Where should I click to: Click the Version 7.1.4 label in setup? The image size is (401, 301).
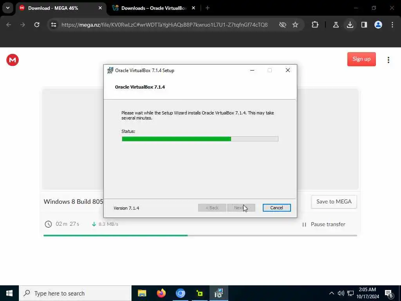126,208
